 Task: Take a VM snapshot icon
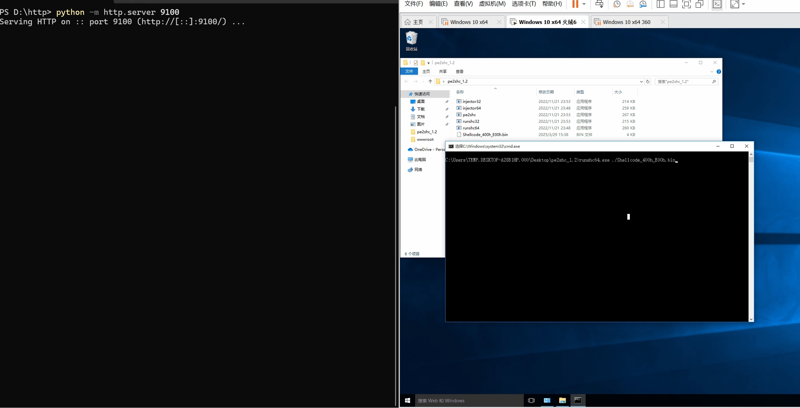point(617,4)
